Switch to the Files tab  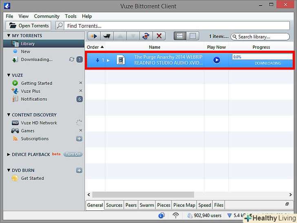coord(219,205)
